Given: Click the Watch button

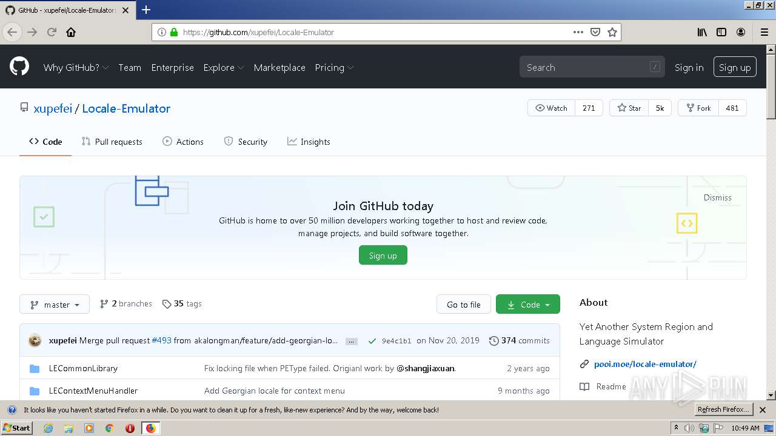Looking at the screenshot, I should 551,108.
